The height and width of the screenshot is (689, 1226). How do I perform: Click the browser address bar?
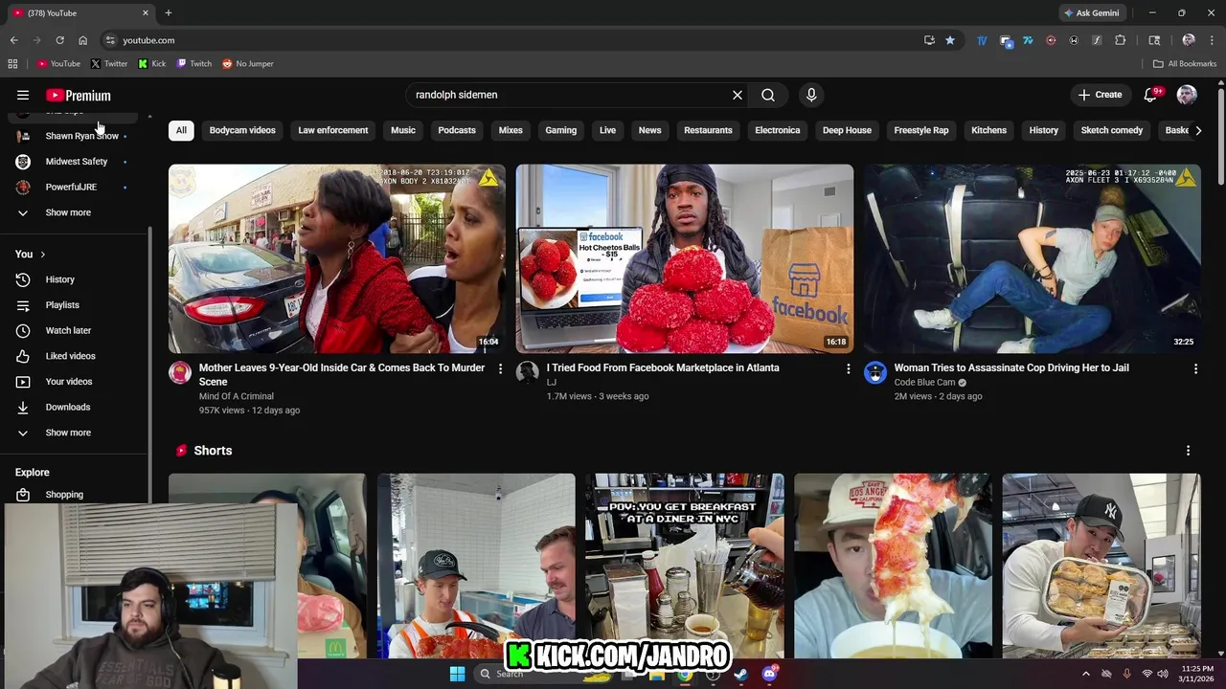click(517, 40)
